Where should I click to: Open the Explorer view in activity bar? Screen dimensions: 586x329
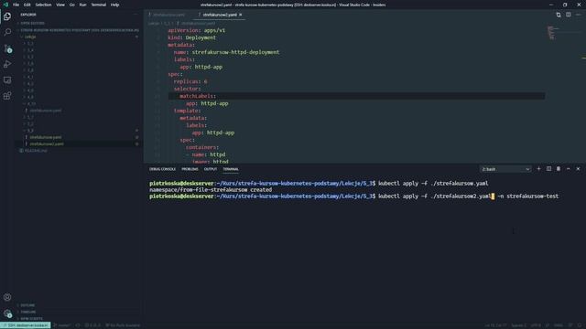(x=7, y=16)
